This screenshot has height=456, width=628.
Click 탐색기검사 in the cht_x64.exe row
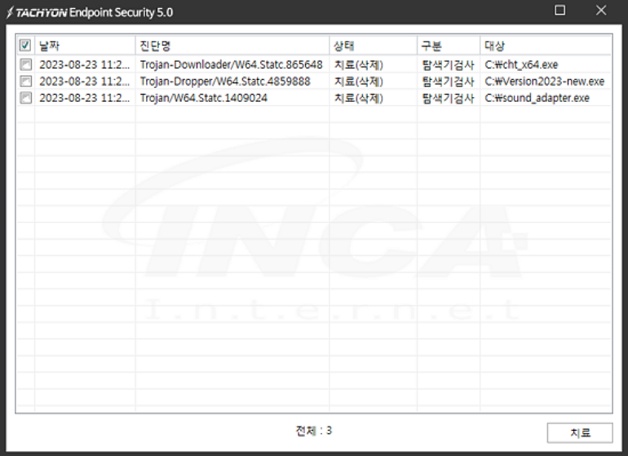tap(449, 64)
